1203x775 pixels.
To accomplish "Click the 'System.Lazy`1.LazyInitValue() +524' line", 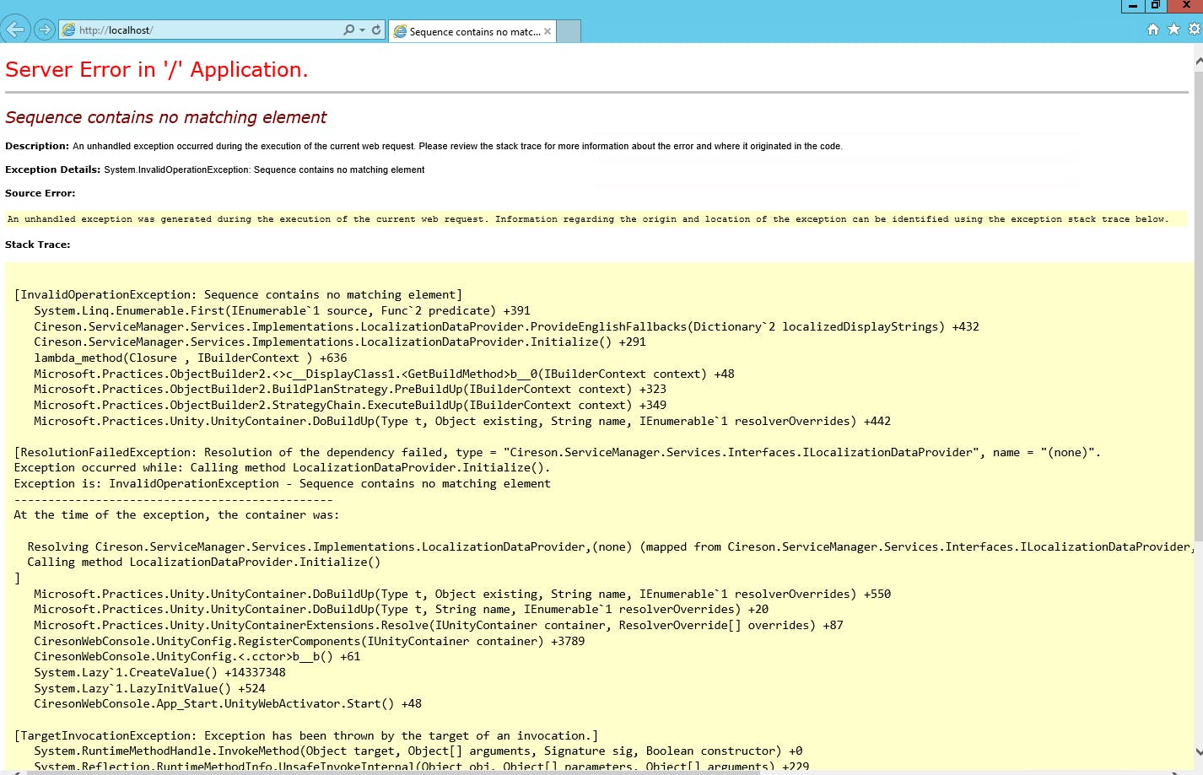I will [x=149, y=688].
